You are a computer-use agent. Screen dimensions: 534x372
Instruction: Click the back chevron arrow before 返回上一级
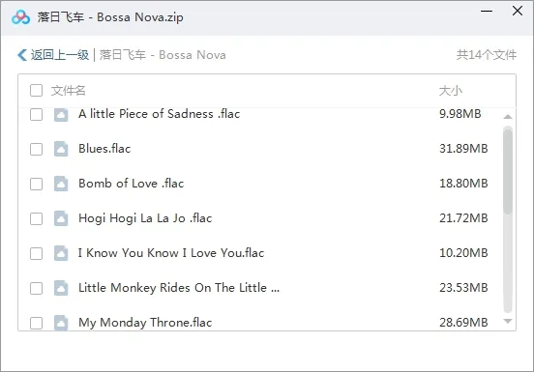pos(22,55)
